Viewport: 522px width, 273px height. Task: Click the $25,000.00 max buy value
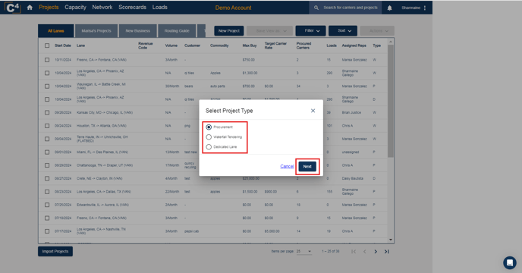pos(250,178)
